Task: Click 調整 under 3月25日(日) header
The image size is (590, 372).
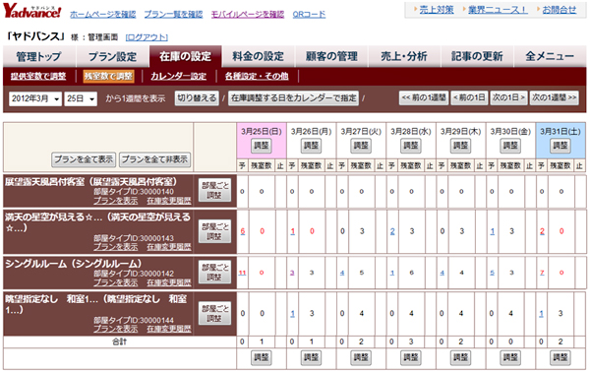Action: click(x=262, y=146)
